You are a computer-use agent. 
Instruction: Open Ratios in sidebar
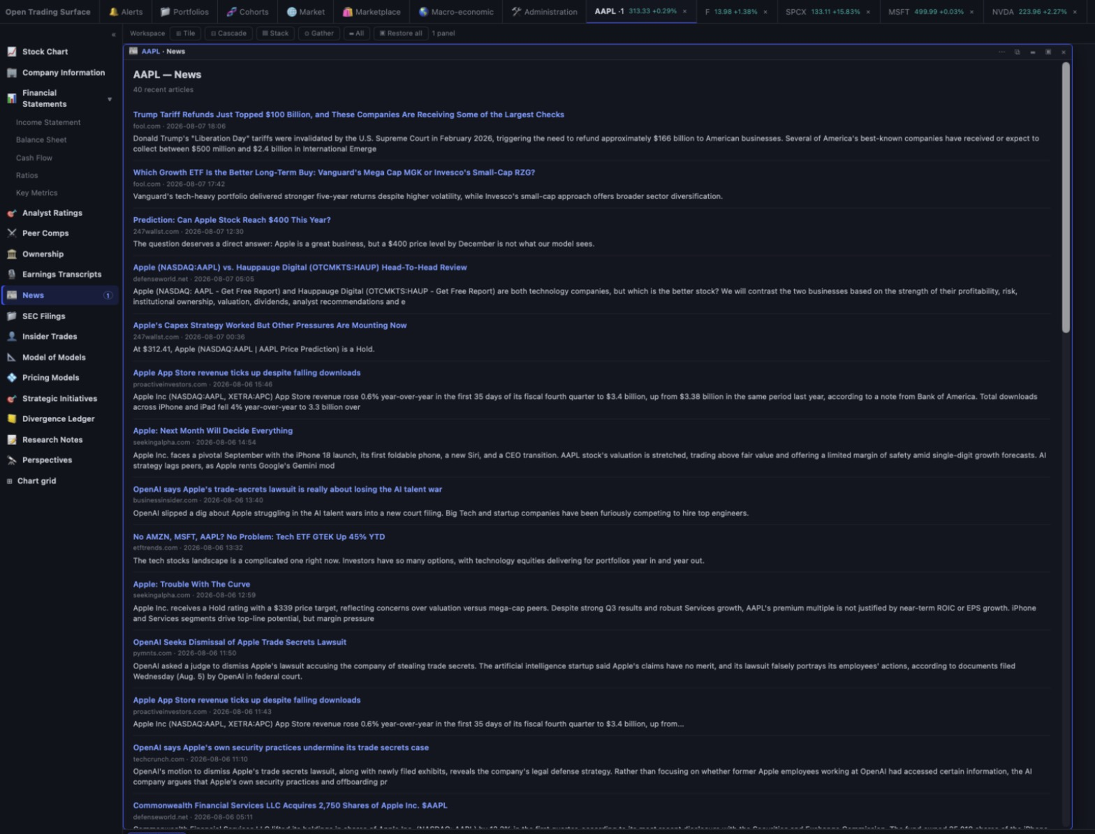click(x=27, y=176)
